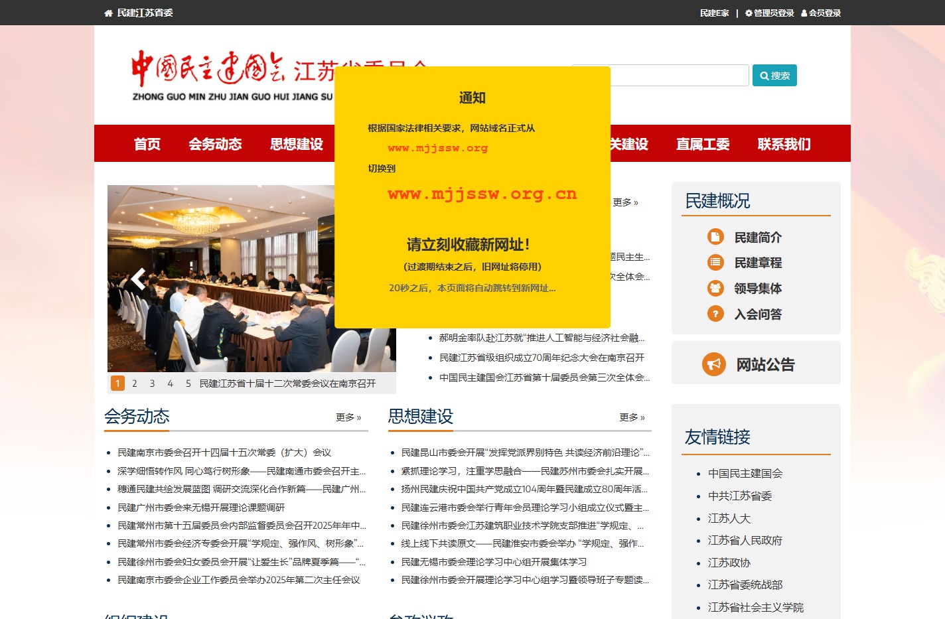Open the 入会问答 link

tap(758, 314)
